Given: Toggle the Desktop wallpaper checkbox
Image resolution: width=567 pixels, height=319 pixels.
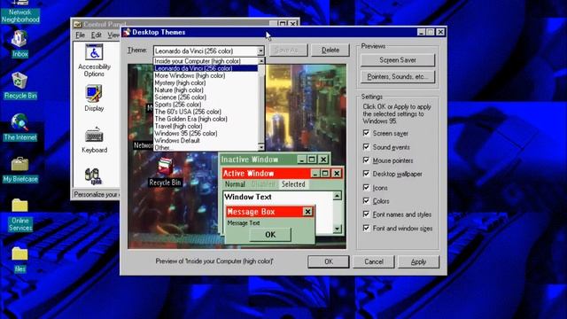Looking at the screenshot, I should [x=366, y=174].
